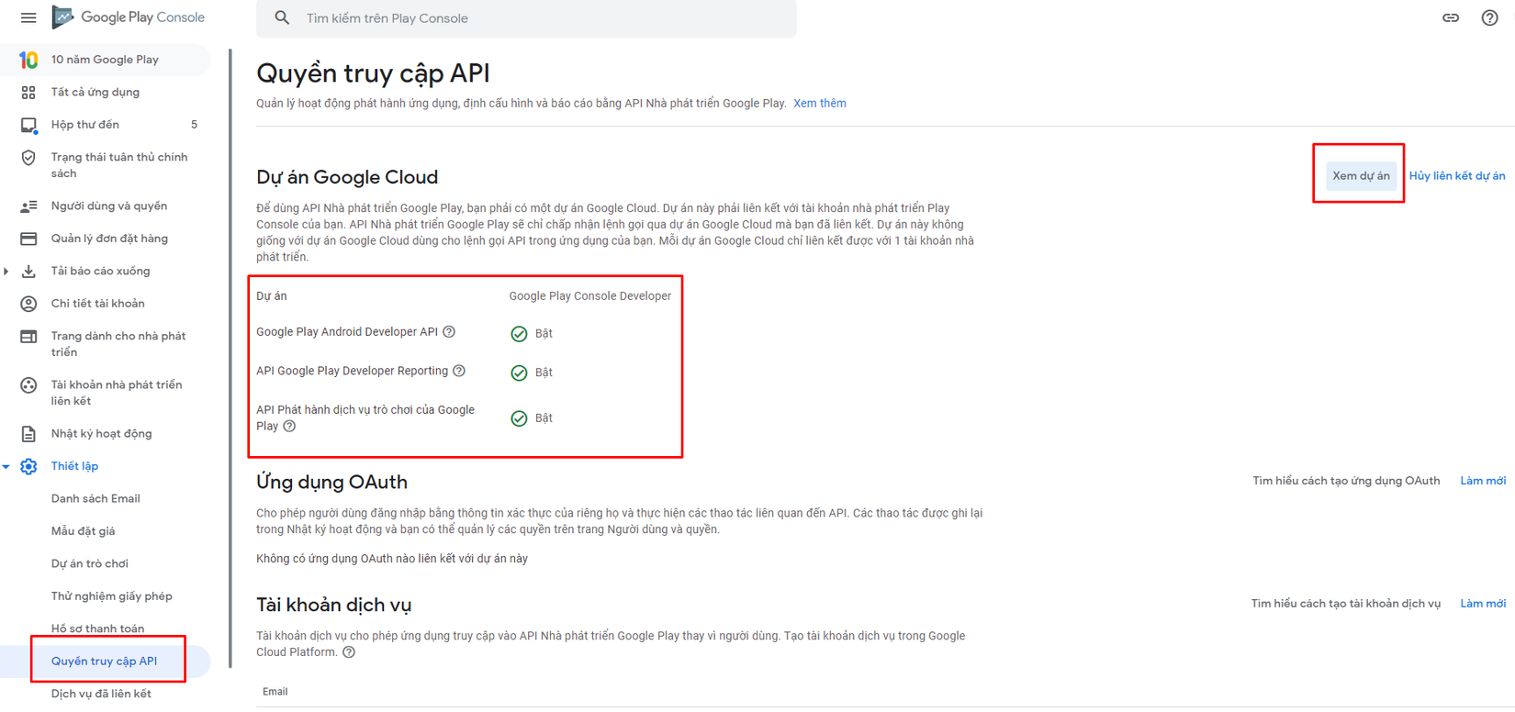Screen dimensions: 1515x712
Task: Click enabled checkmark for Developer Reporting API
Action: [519, 373]
